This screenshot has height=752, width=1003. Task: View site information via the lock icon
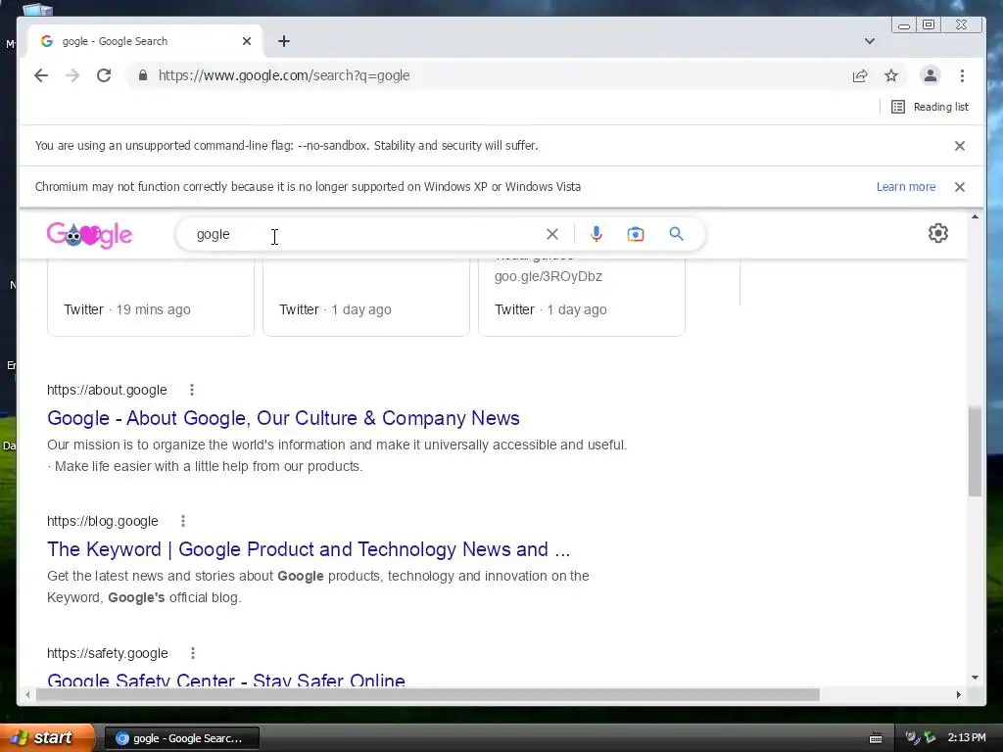click(x=143, y=75)
